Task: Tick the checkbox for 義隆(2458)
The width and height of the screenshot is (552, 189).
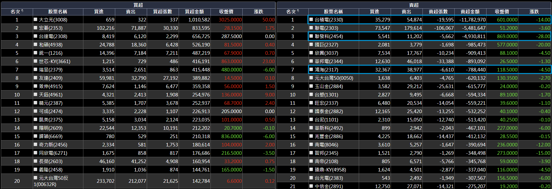Action: [x=35, y=169]
